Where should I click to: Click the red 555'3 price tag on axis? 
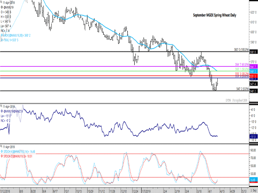point(253,76)
